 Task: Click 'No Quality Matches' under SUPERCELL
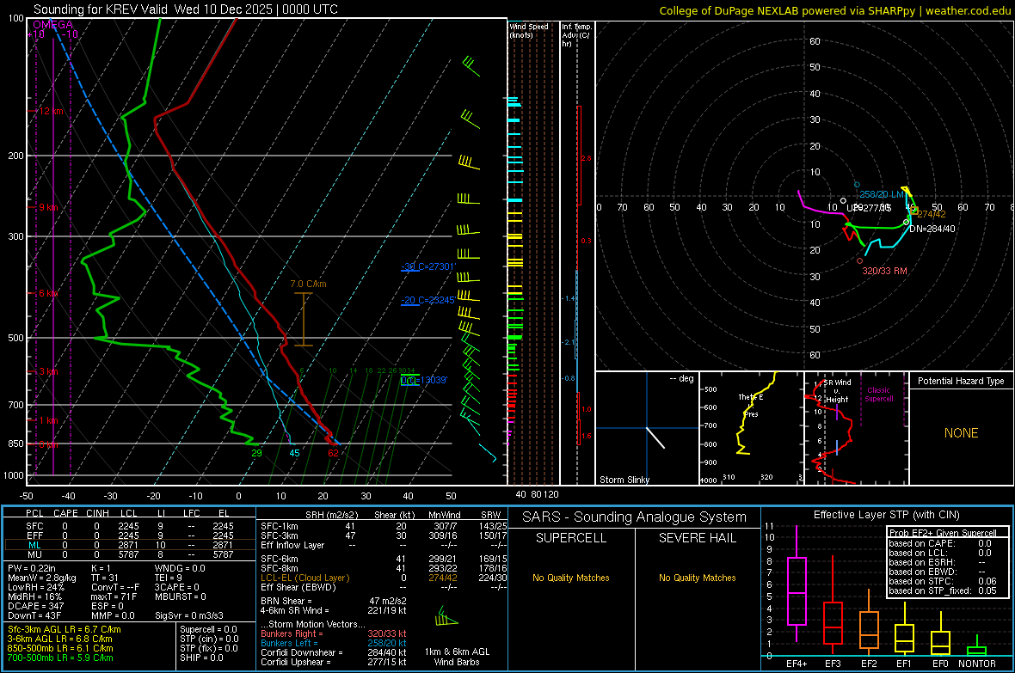571,578
